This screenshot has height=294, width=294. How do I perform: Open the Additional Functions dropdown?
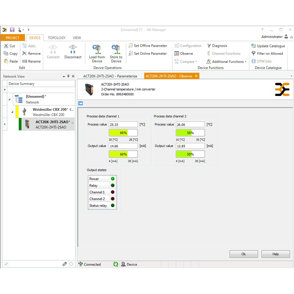[226, 61]
